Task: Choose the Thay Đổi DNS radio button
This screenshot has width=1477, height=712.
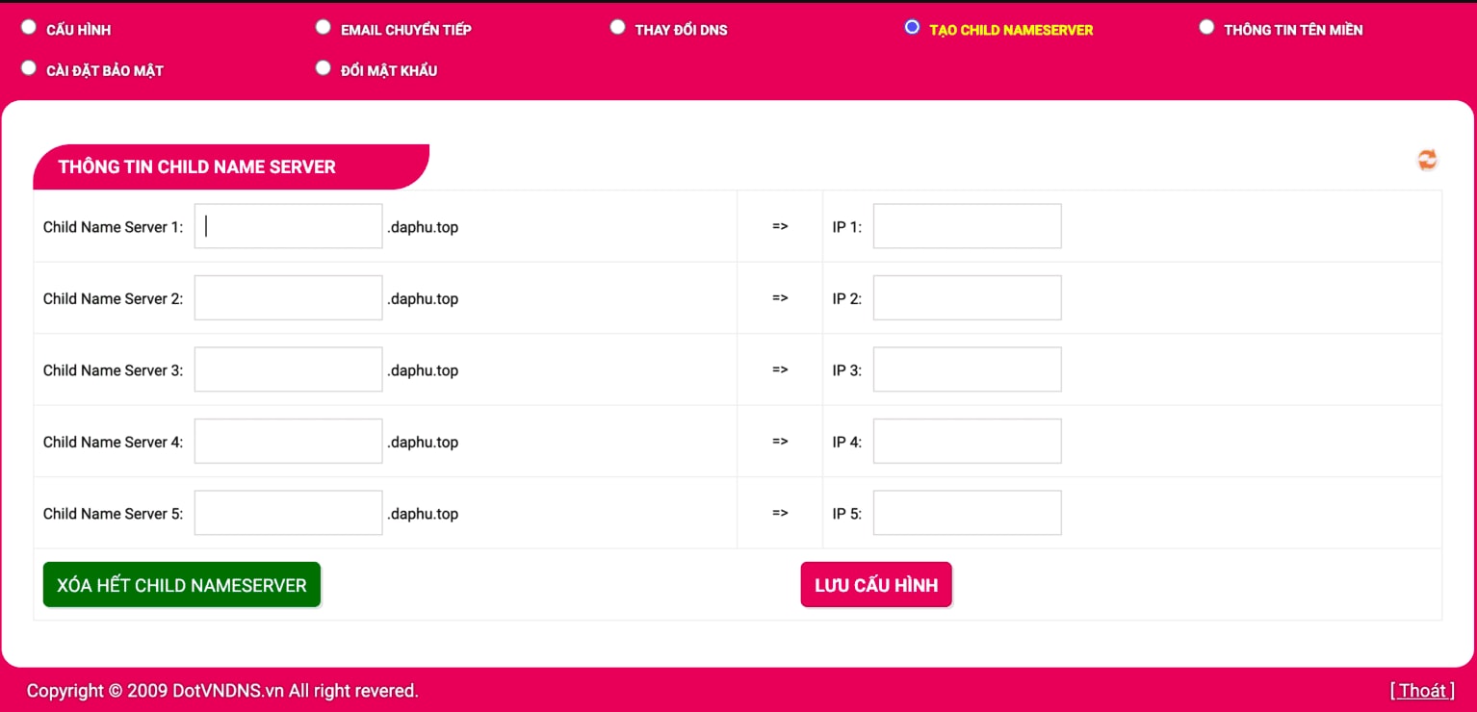Action: coord(618,28)
